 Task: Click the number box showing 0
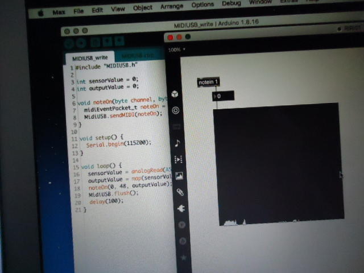coord(223,96)
